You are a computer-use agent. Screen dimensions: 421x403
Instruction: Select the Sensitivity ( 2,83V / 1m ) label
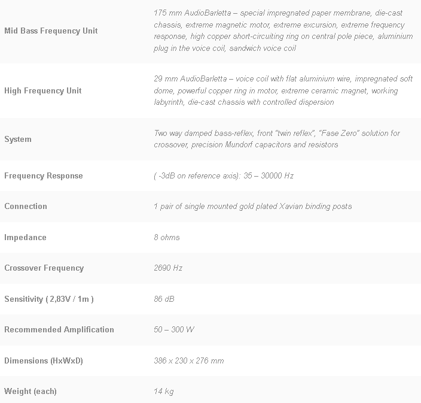coord(49,299)
